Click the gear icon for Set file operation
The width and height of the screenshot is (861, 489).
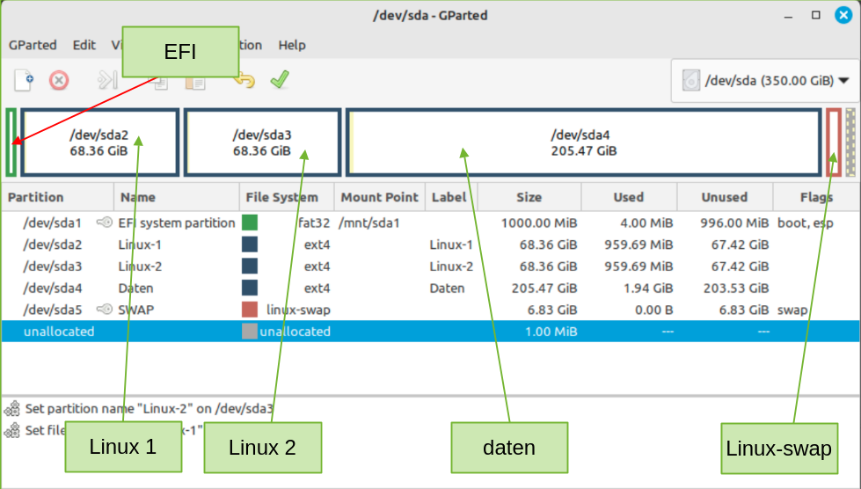pyautogui.click(x=12, y=430)
